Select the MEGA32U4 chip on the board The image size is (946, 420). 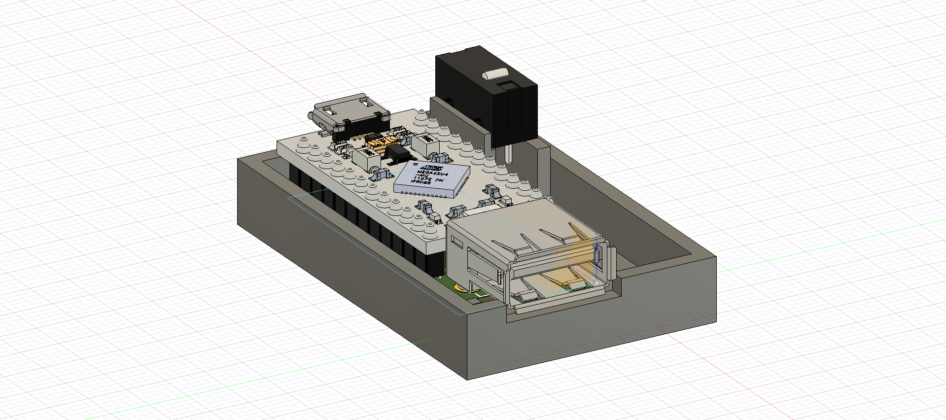pos(431,179)
